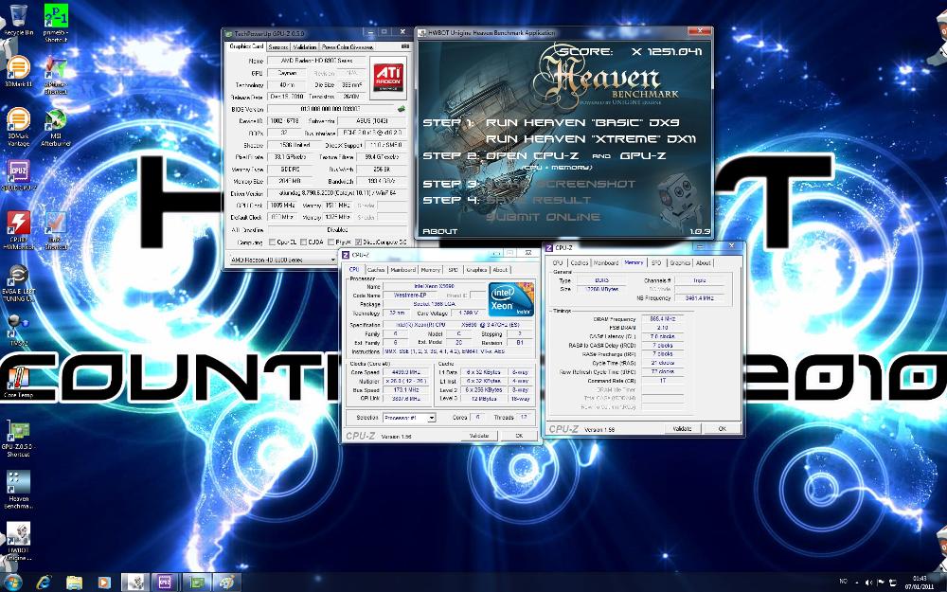The image size is (947, 592).
Task: Open Mainboard tab in left CPU-Z window
Action: click(x=402, y=269)
